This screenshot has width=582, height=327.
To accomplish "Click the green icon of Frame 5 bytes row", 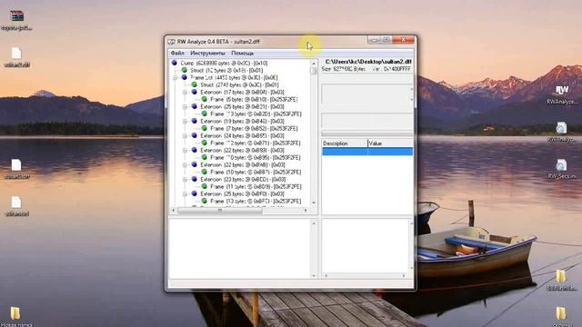I will (x=204, y=99).
